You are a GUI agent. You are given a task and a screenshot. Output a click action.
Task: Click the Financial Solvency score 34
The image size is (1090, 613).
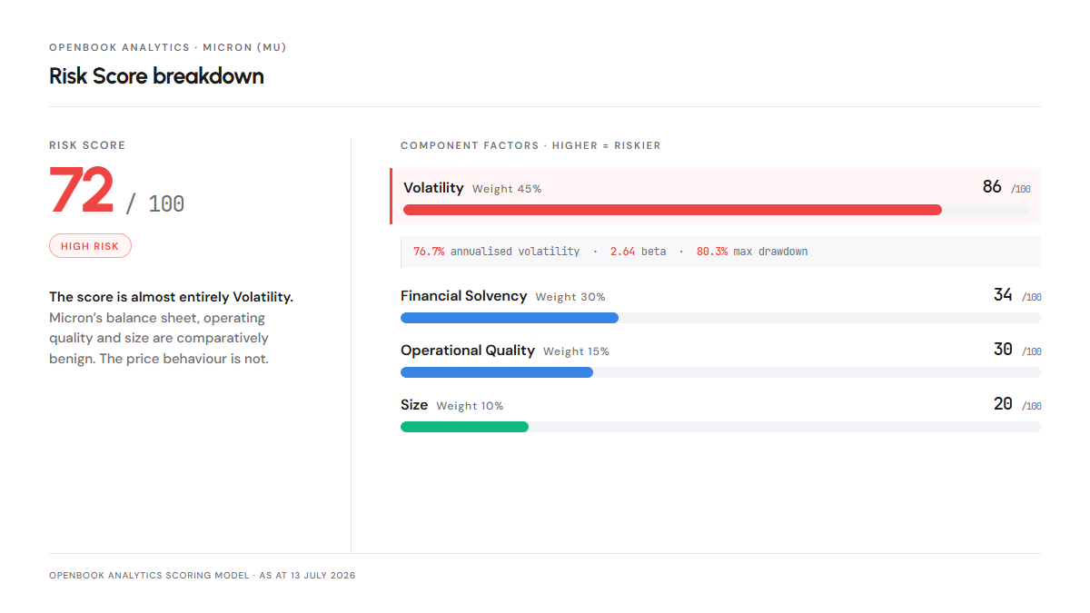coord(1003,295)
